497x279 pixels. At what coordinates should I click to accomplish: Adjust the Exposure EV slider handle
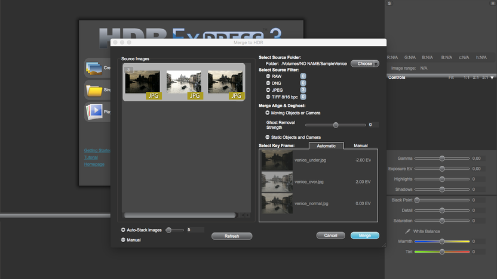coord(442,169)
